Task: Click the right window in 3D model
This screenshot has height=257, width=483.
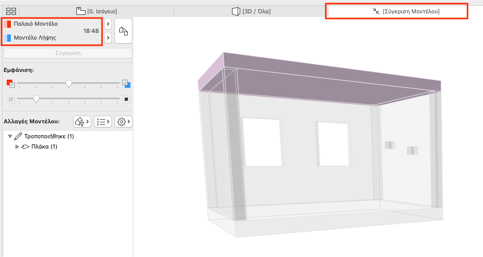Action: [334, 144]
